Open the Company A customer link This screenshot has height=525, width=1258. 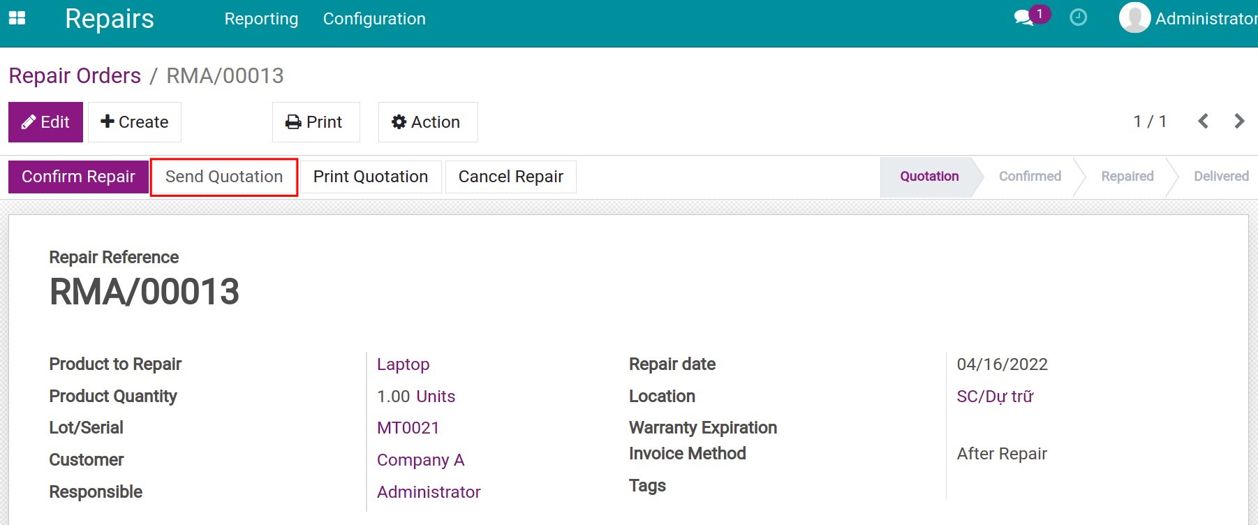pyautogui.click(x=420, y=460)
